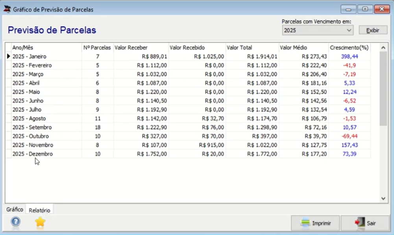The image size is (394, 235).
Task: Select the 2025 - Fevereiro row
Action: [188, 65]
